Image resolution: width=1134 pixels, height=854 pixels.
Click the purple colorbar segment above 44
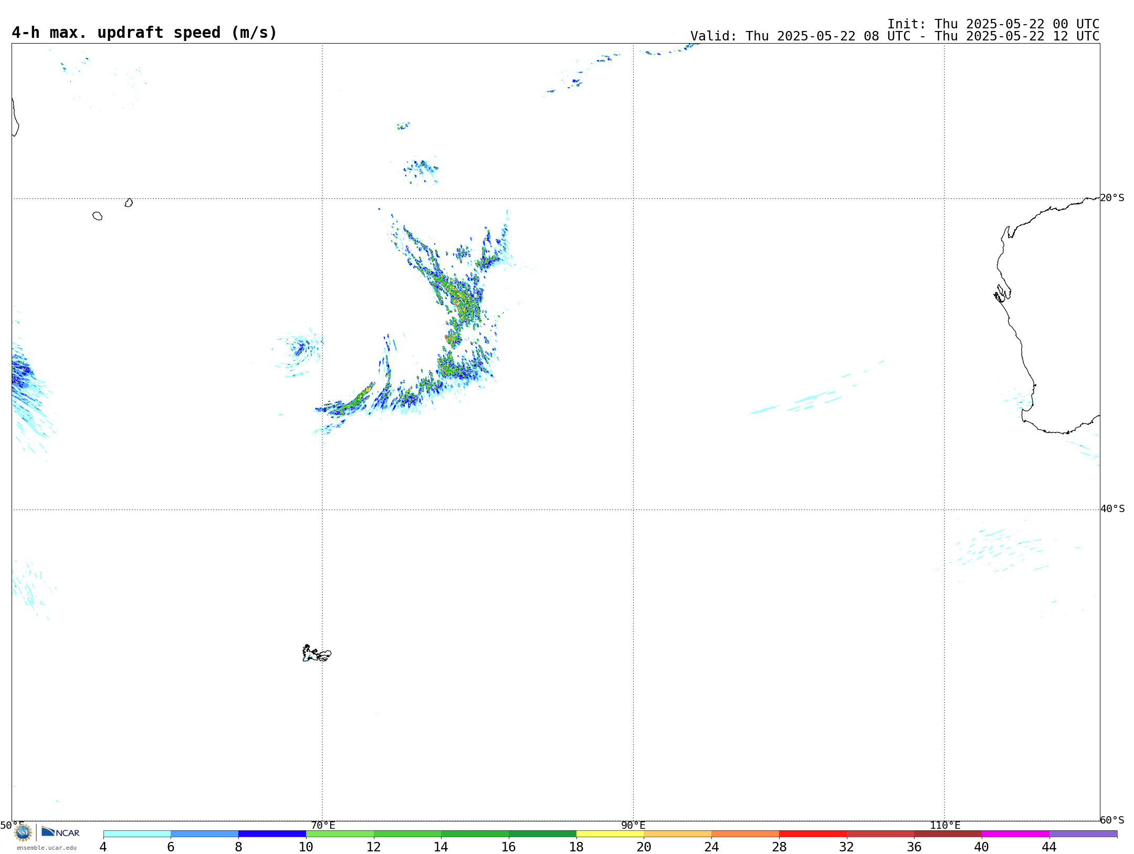1083,834
